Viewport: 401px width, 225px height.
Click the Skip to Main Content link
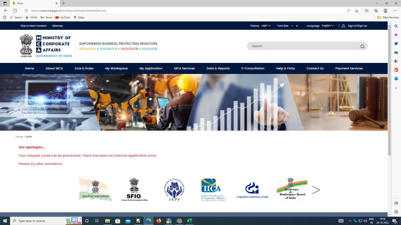pyautogui.click(x=33, y=26)
